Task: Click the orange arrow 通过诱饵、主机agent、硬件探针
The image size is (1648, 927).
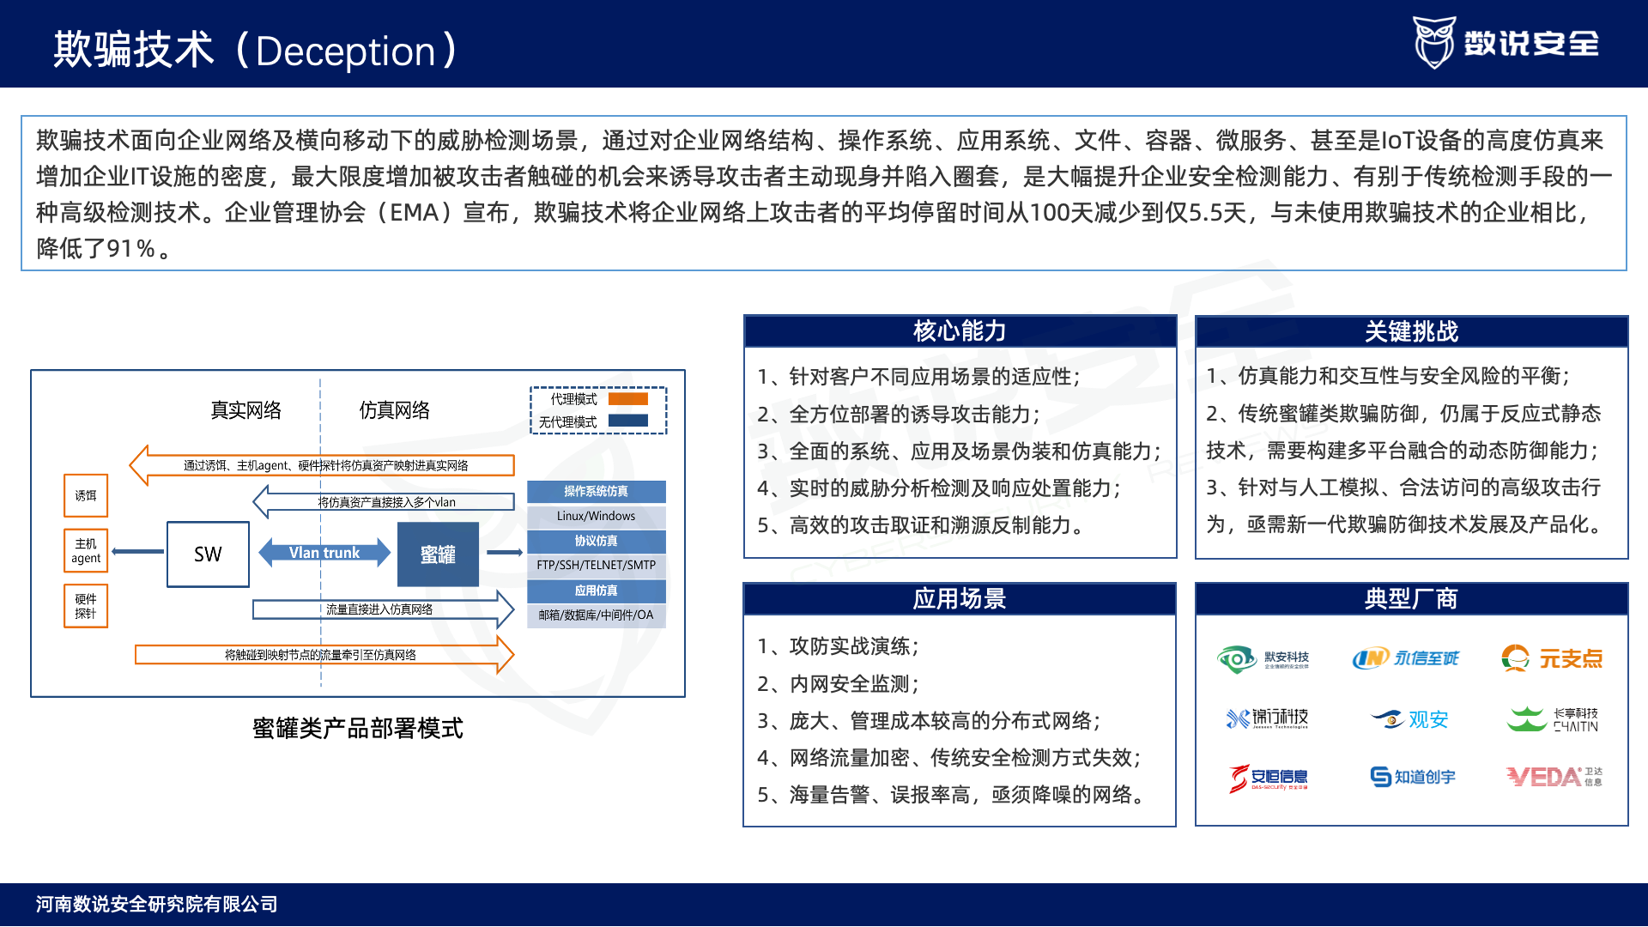Action: coord(322,465)
